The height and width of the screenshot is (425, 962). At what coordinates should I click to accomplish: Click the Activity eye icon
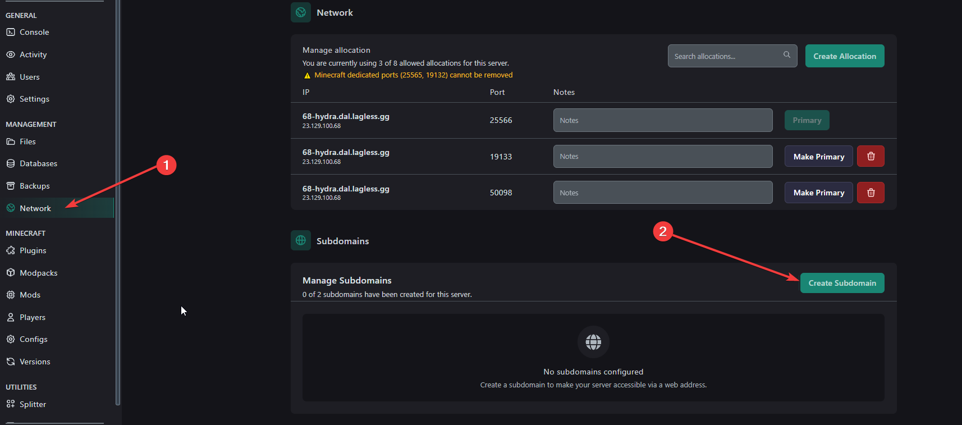[x=11, y=54]
